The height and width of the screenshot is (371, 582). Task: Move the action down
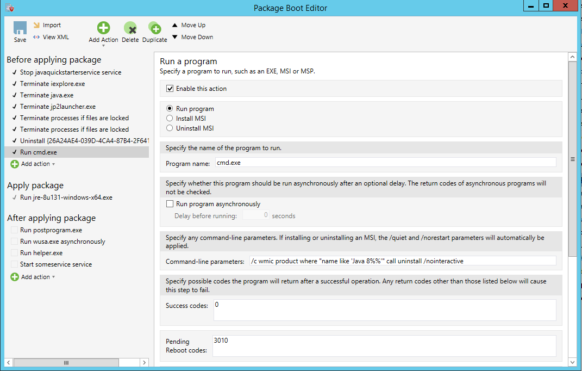(192, 37)
